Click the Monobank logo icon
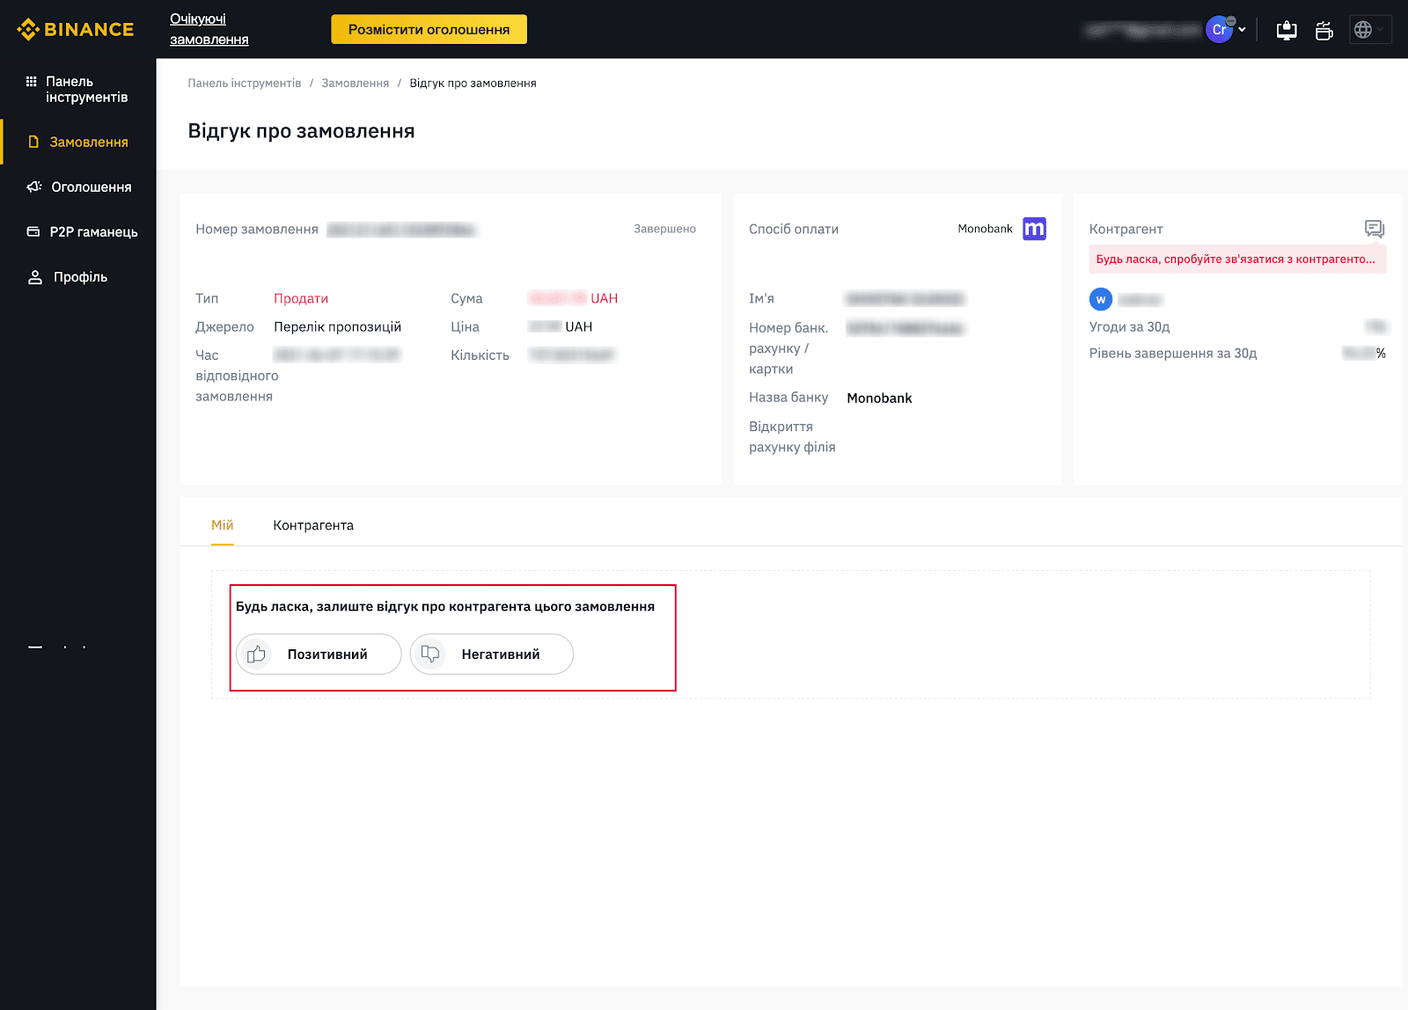This screenshot has width=1408, height=1010. pos(1034,229)
